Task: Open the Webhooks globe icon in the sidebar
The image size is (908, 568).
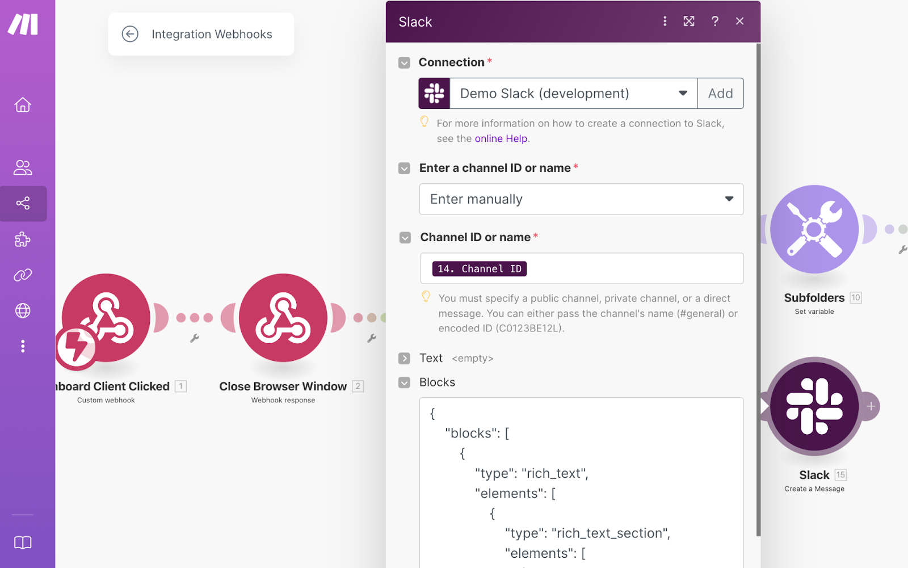Action: pos(23,310)
